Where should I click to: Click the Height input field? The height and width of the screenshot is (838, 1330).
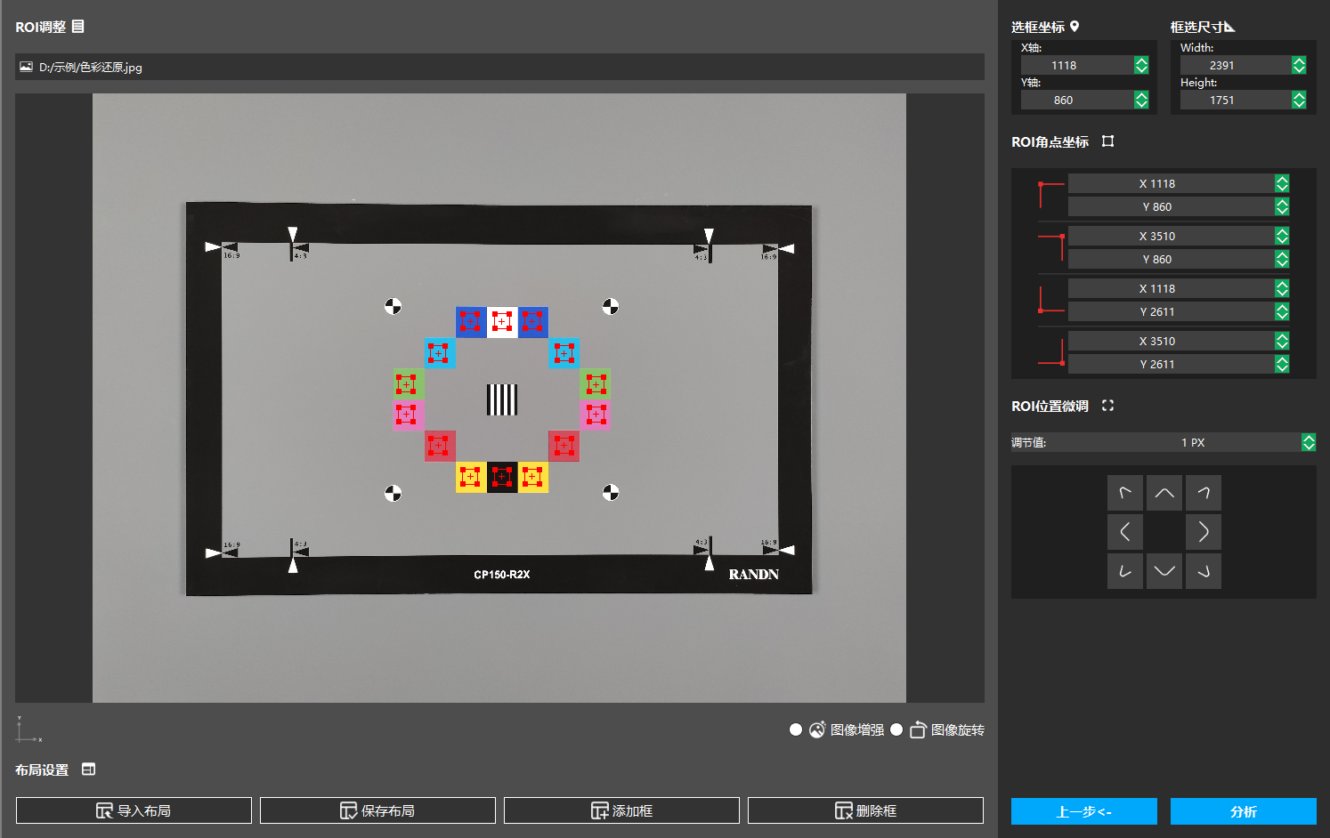coord(1235,101)
